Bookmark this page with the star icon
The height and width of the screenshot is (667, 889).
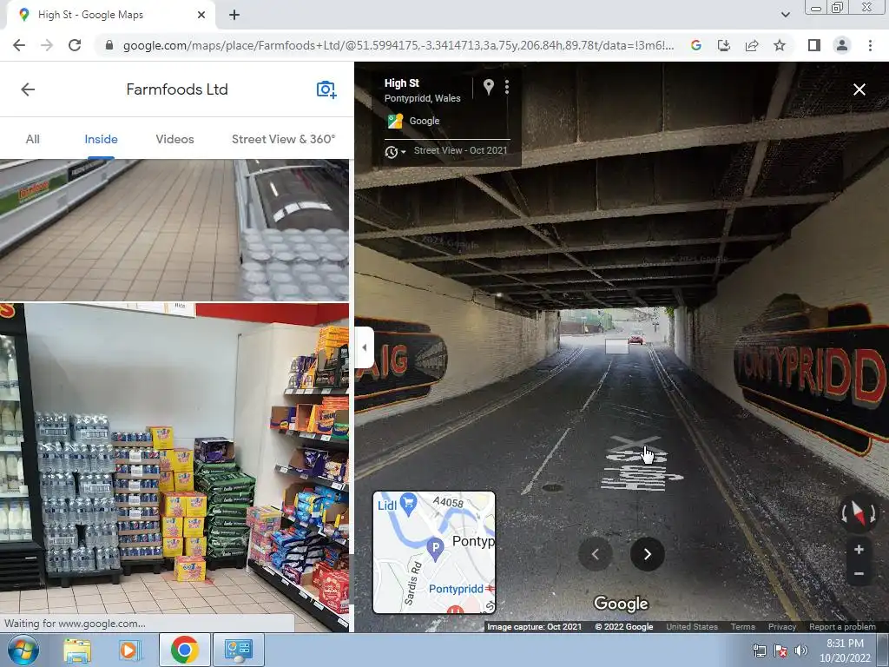point(780,45)
